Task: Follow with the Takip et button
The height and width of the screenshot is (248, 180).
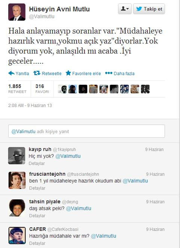Action: coord(149,9)
